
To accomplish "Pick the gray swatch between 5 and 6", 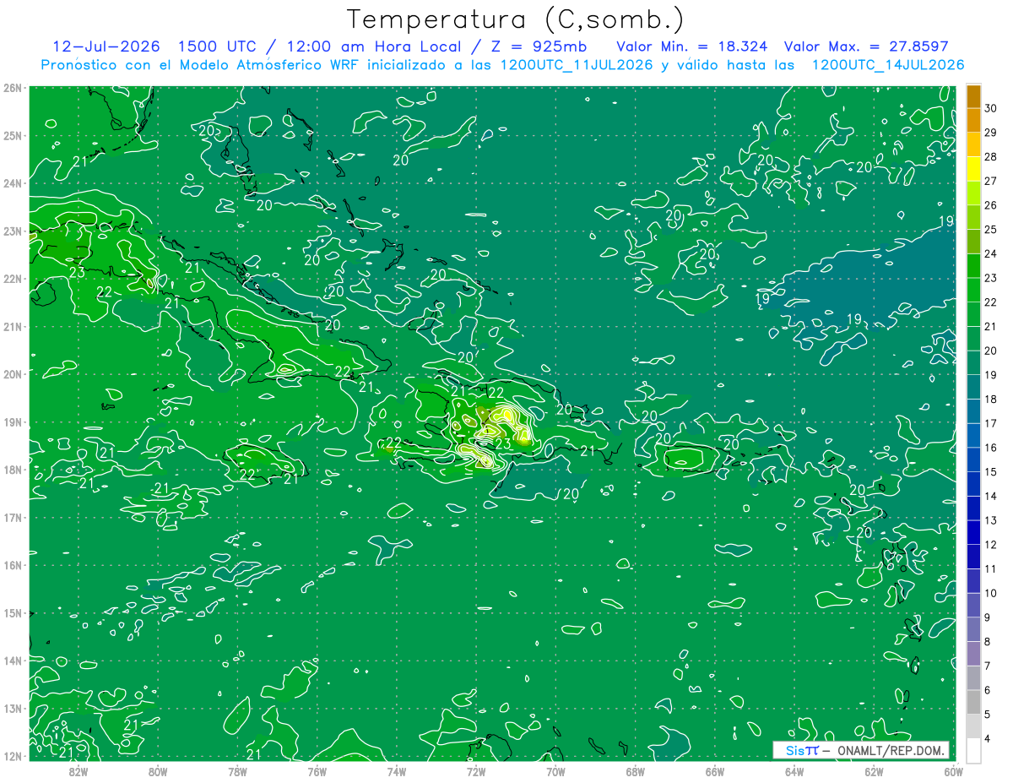I will tap(973, 702).
